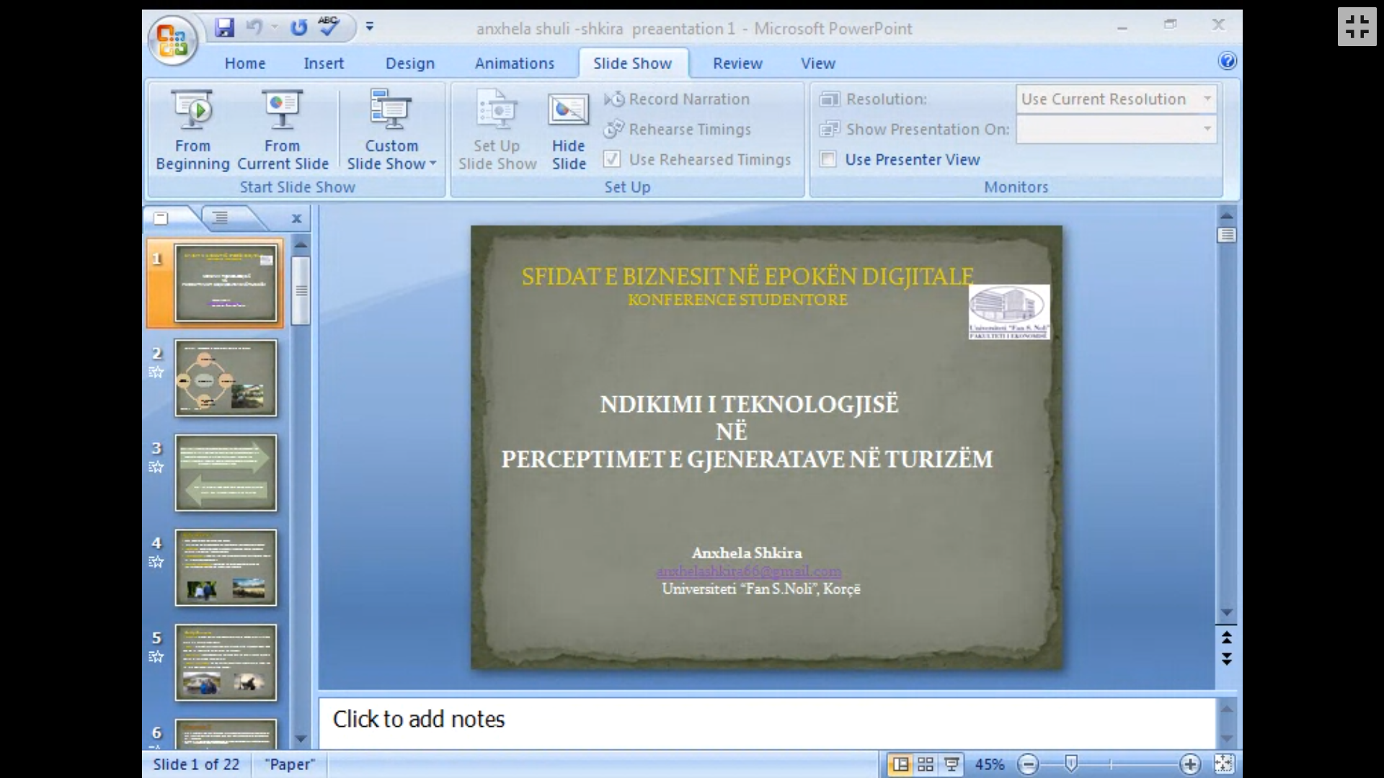Click Fit slide to current window icon
The height and width of the screenshot is (778, 1384).
(x=1223, y=764)
